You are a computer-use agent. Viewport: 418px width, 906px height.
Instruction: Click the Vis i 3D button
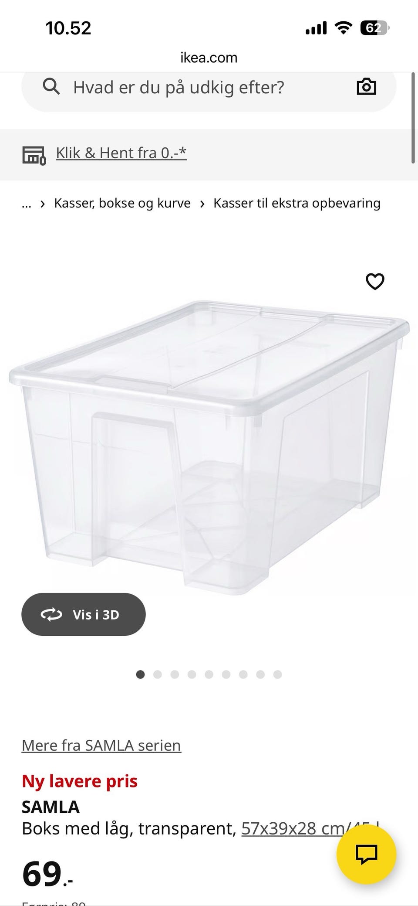coord(84,614)
